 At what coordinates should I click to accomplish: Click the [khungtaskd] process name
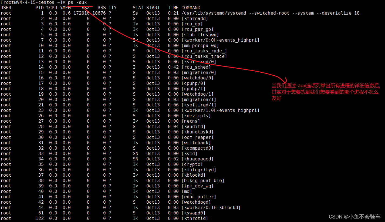198,132
